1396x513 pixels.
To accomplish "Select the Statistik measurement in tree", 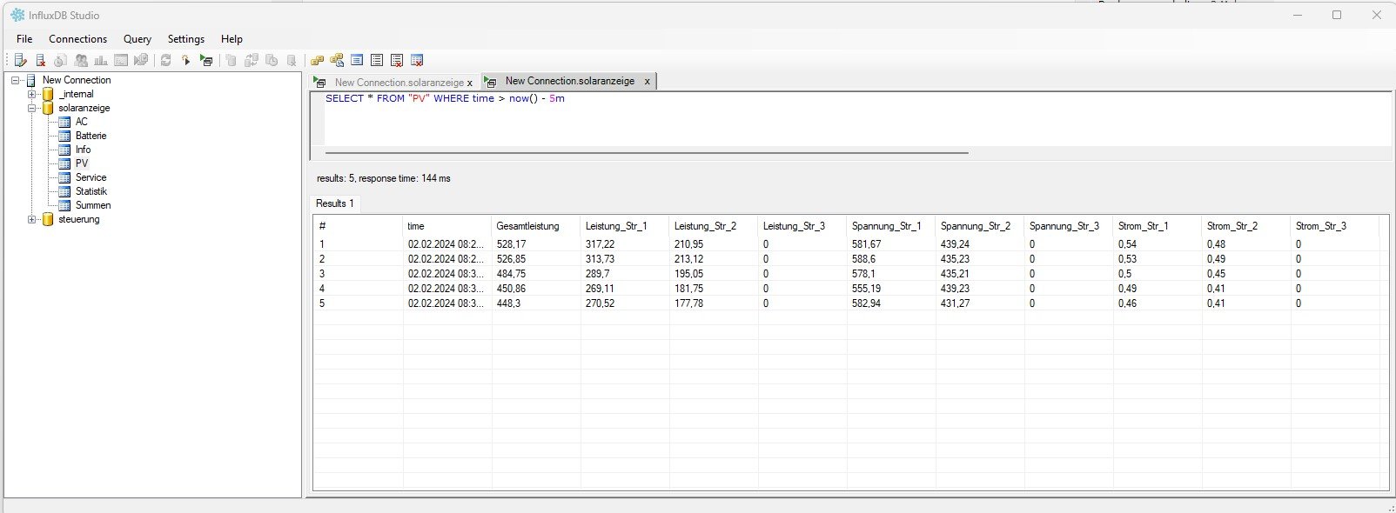I will tap(91, 191).
